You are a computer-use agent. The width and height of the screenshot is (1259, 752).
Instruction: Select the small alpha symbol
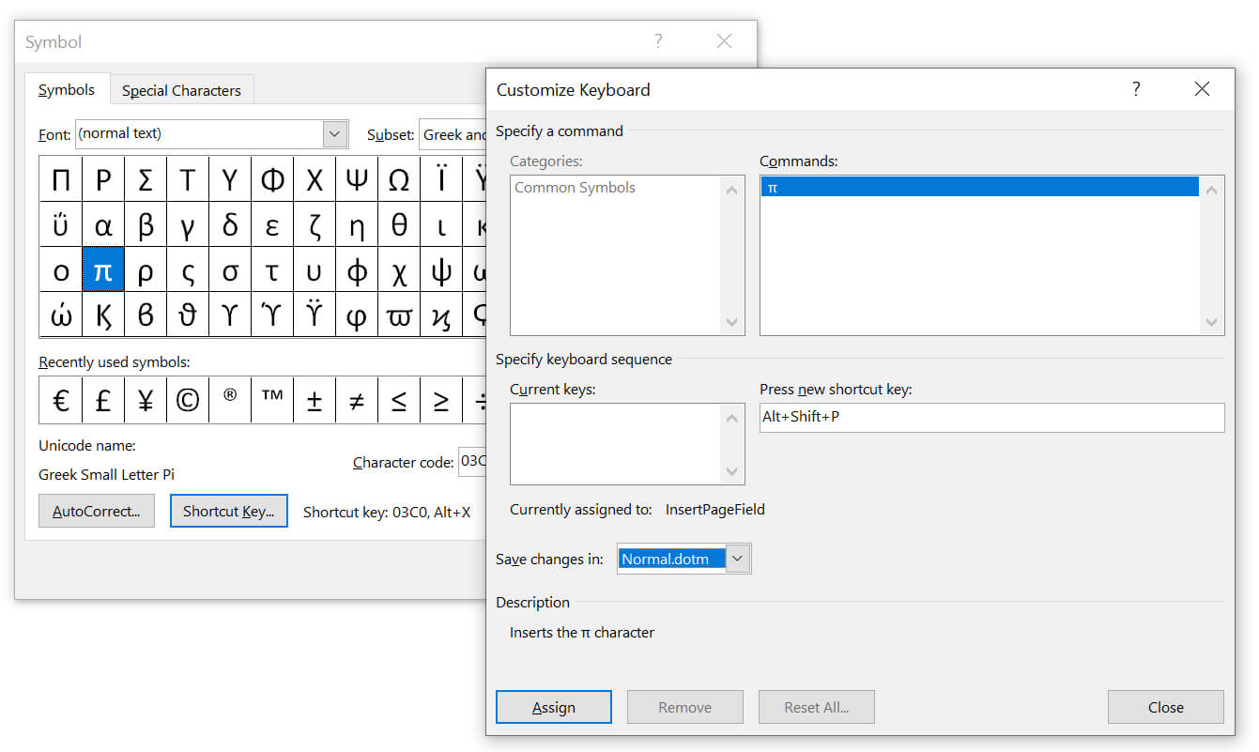point(103,226)
